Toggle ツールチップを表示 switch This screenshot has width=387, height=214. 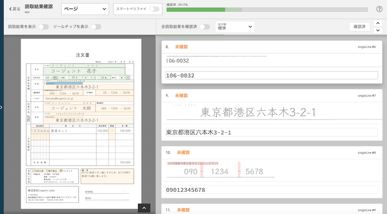pos(96,27)
